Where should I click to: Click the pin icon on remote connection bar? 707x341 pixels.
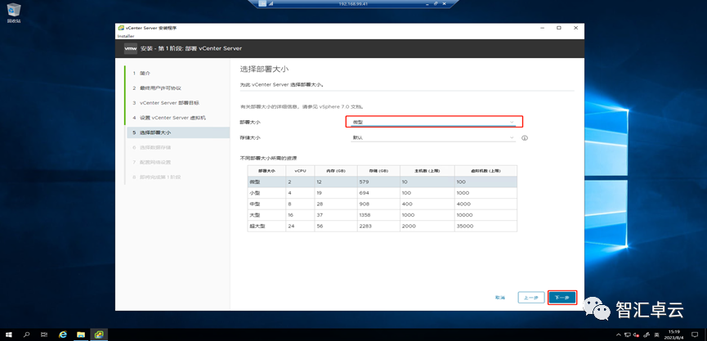click(262, 3)
